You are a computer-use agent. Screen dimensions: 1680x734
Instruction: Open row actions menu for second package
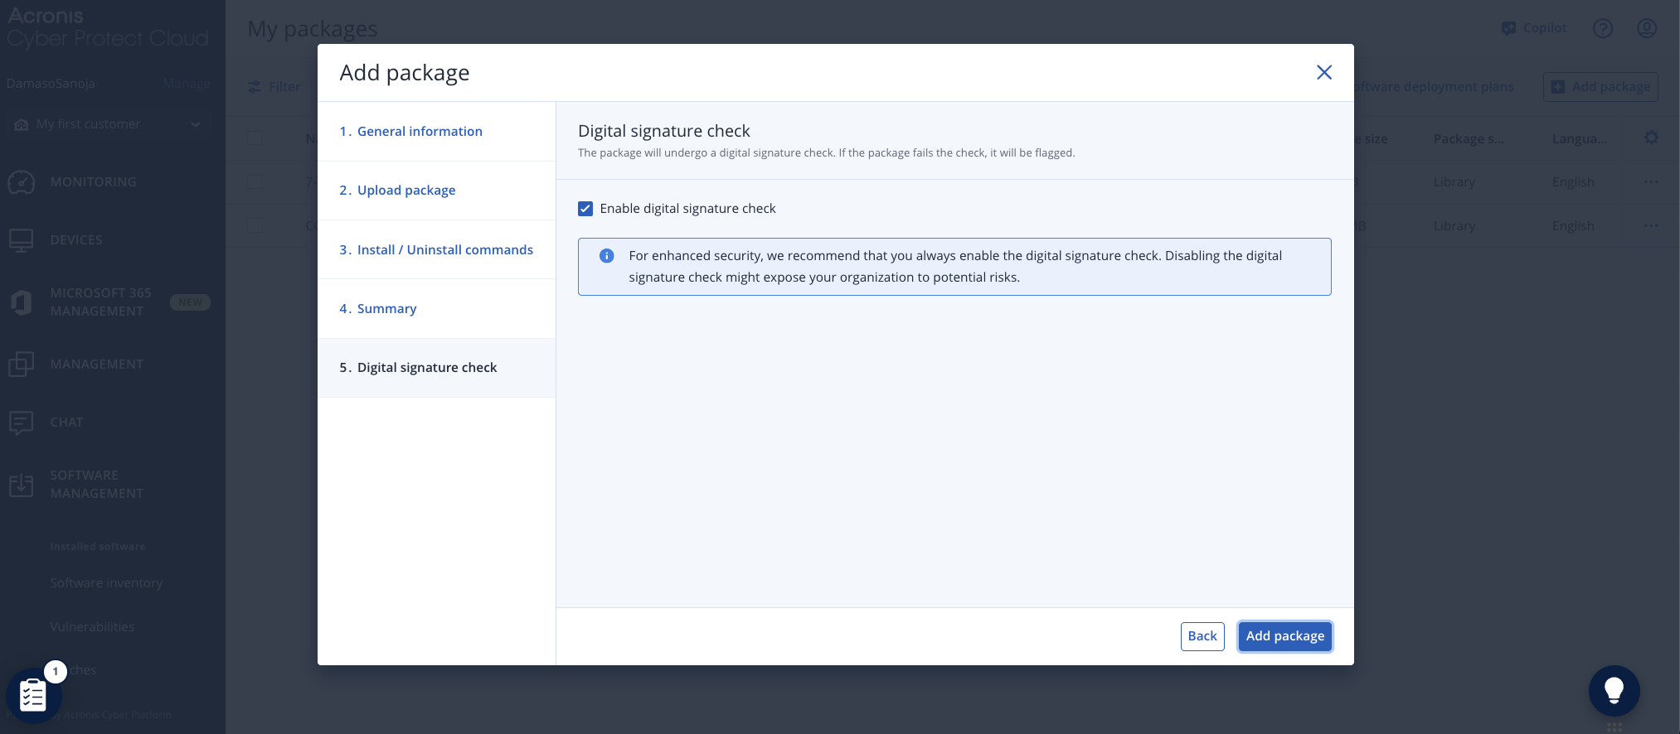click(1651, 225)
